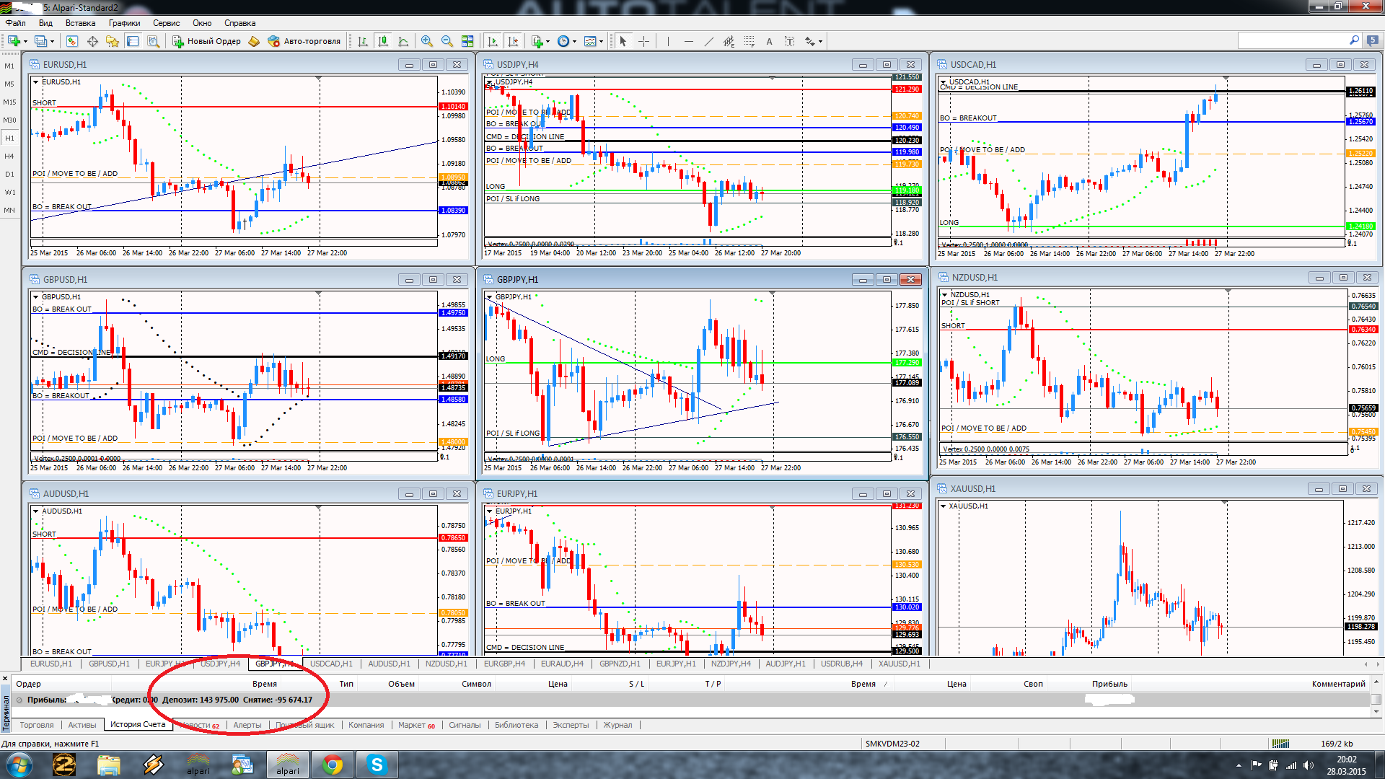Expand the indicators list dropdown arrow
The width and height of the screenshot is (1385, 779).
548,41
